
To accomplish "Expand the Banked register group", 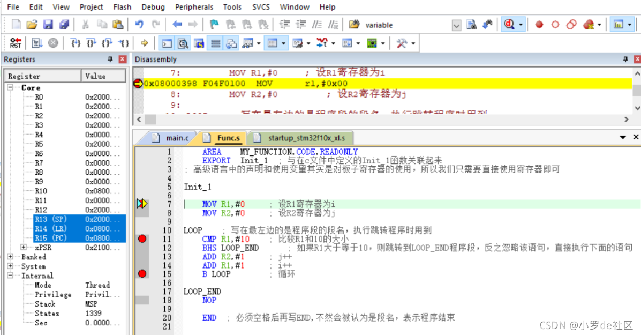I will click(x=10, y=256).
